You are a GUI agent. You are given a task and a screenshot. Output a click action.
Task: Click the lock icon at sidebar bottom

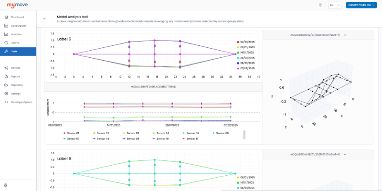(x=5, y=185)
